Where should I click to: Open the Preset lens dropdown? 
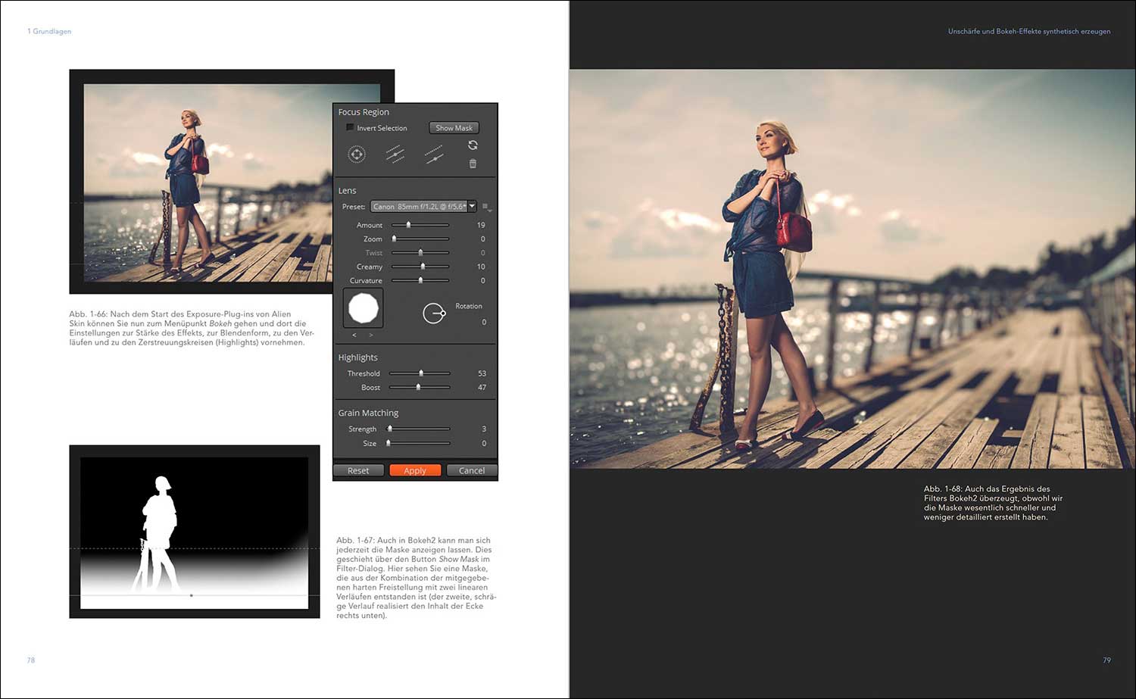[x=423, y=206]
